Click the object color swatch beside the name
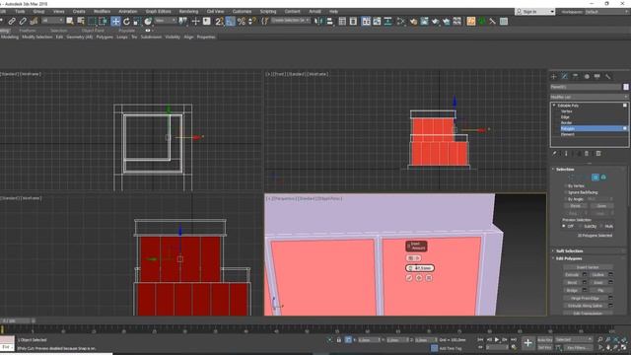Image resolution: width=631 pixels, height=355 pixels. pyautogui.click(x=626, y=87)
